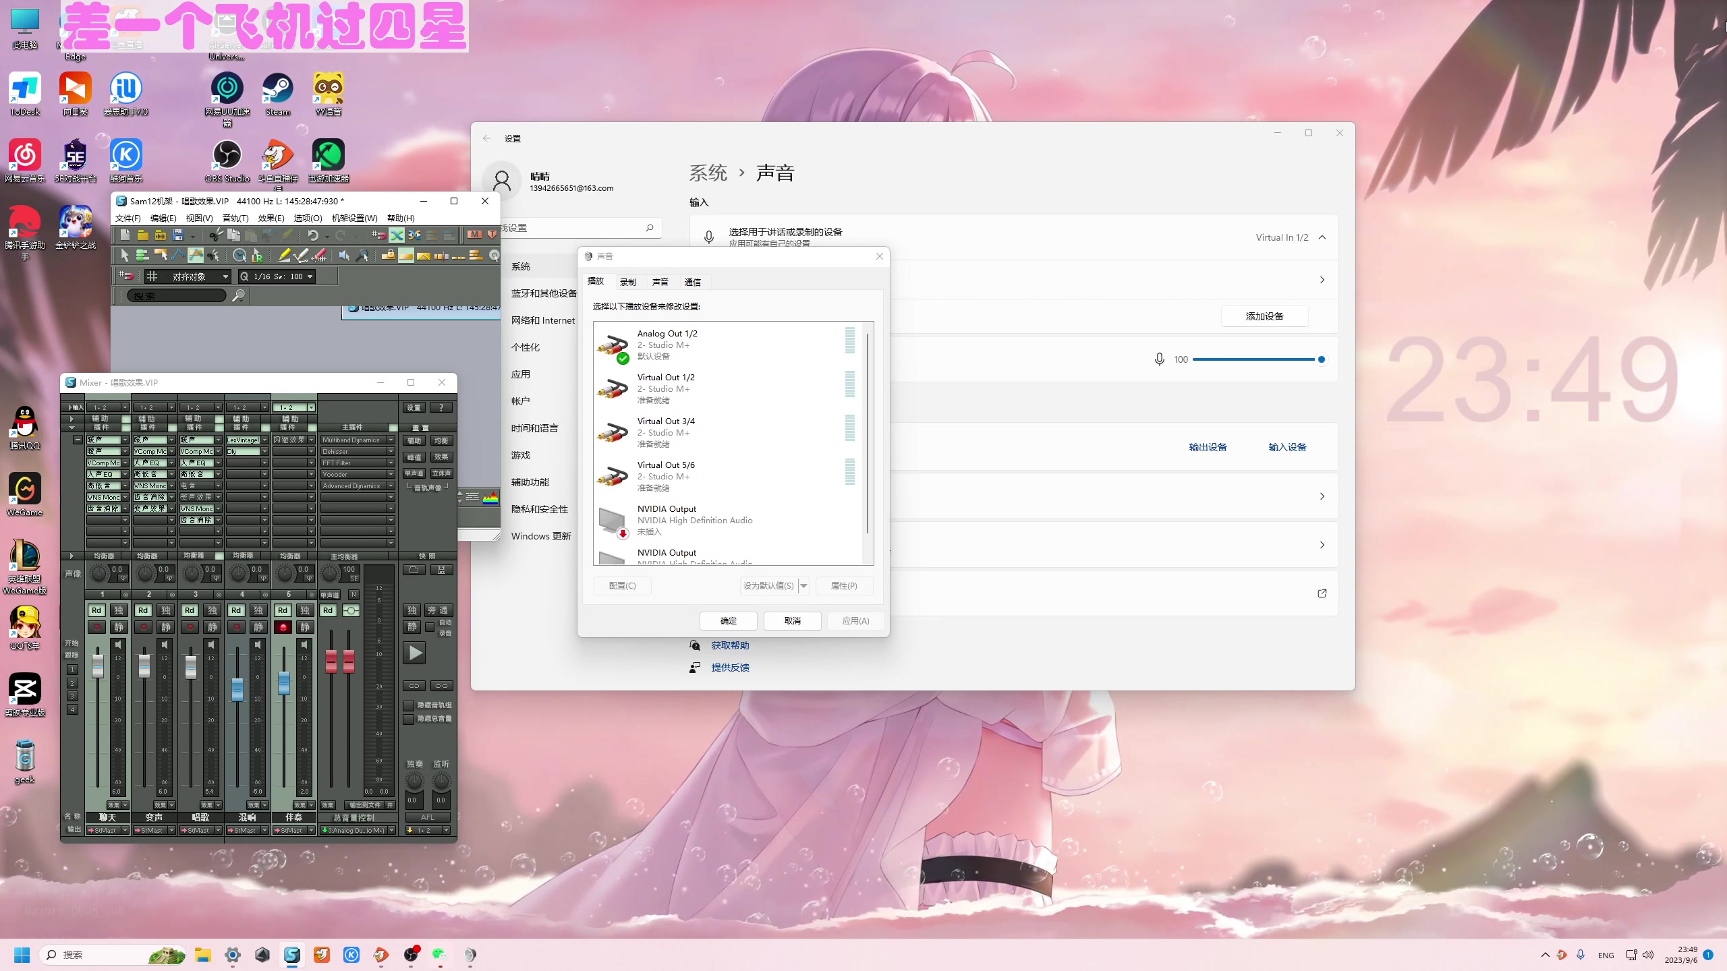Click the mixer 设置 button

pyautogui.click(x=414, y=408)
